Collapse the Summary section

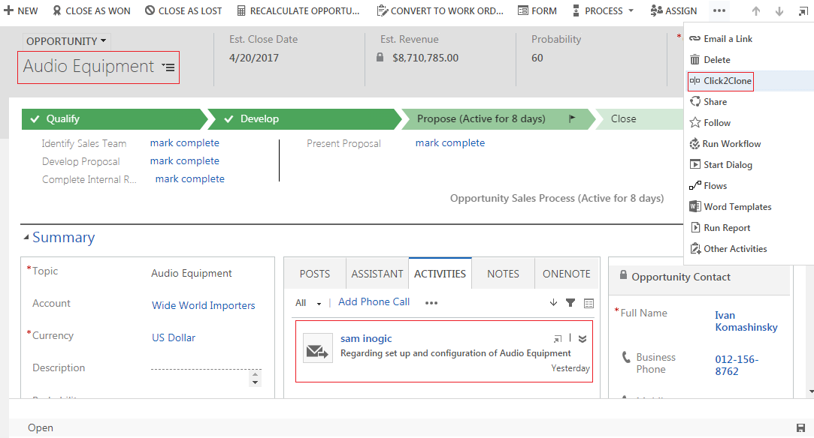pos(26,238)
